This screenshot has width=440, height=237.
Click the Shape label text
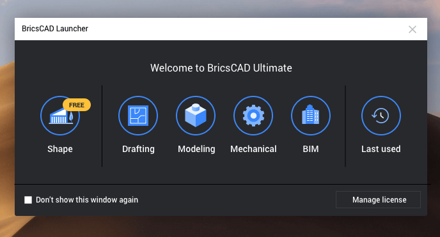pyautogui.click(x=60, y=149)
